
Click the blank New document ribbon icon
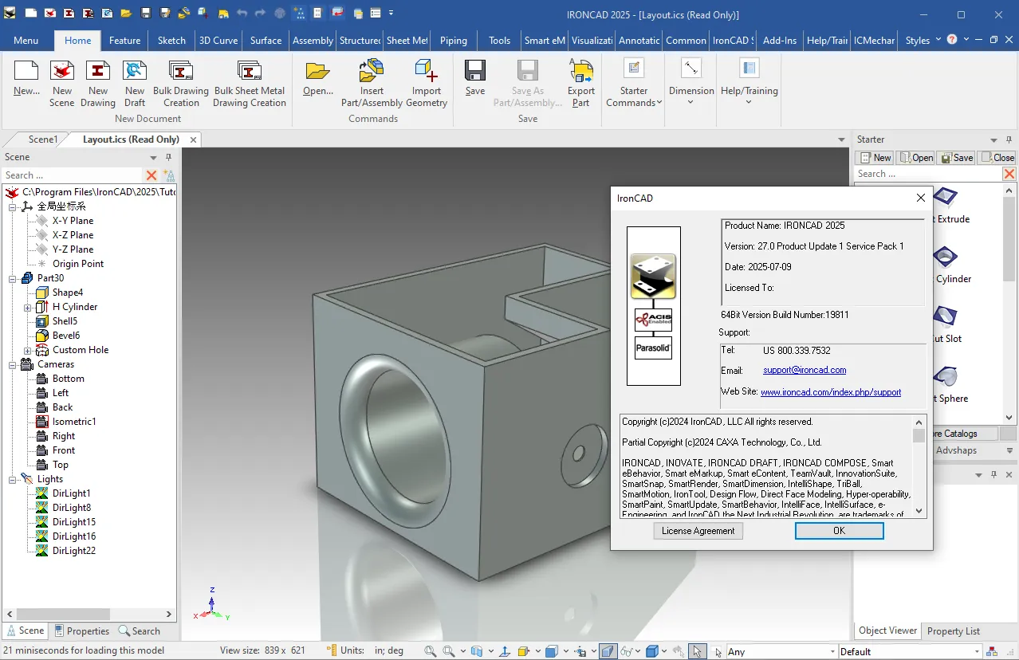[26, 71]
